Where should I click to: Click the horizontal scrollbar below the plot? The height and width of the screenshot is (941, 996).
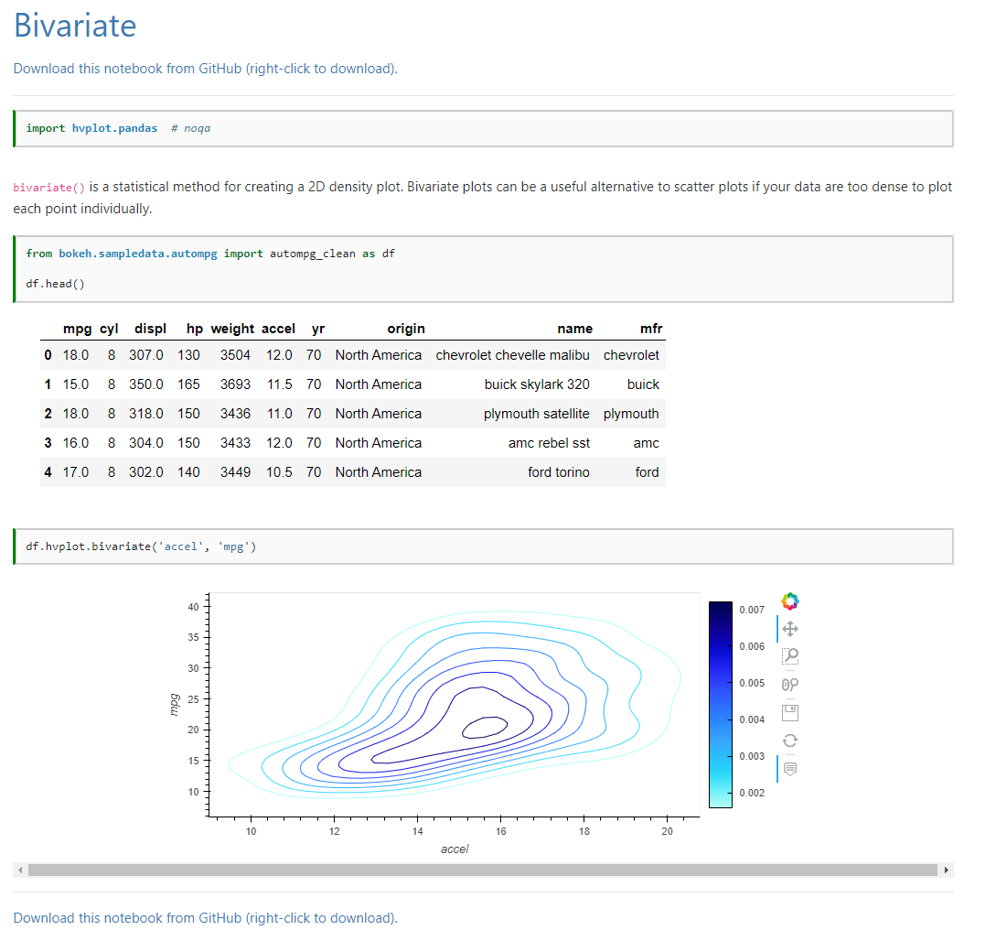(485, 870)
